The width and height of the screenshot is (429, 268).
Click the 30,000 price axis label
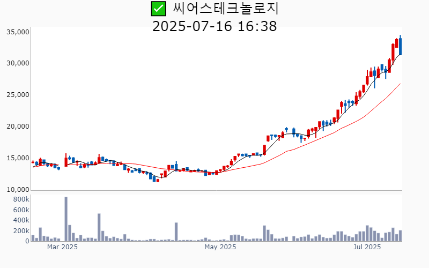click(18, 63)
